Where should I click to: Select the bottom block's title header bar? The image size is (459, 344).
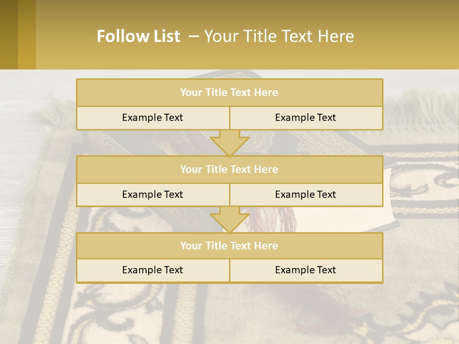(229, 246)
